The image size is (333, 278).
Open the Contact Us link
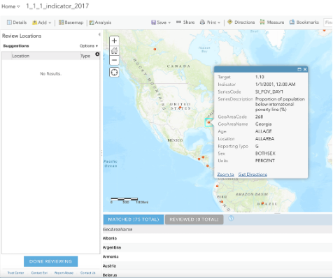88,272
